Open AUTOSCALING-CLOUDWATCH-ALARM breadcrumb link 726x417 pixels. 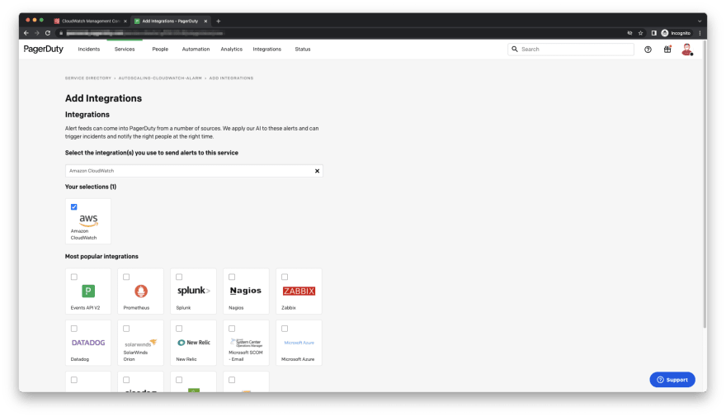point(160,78)
